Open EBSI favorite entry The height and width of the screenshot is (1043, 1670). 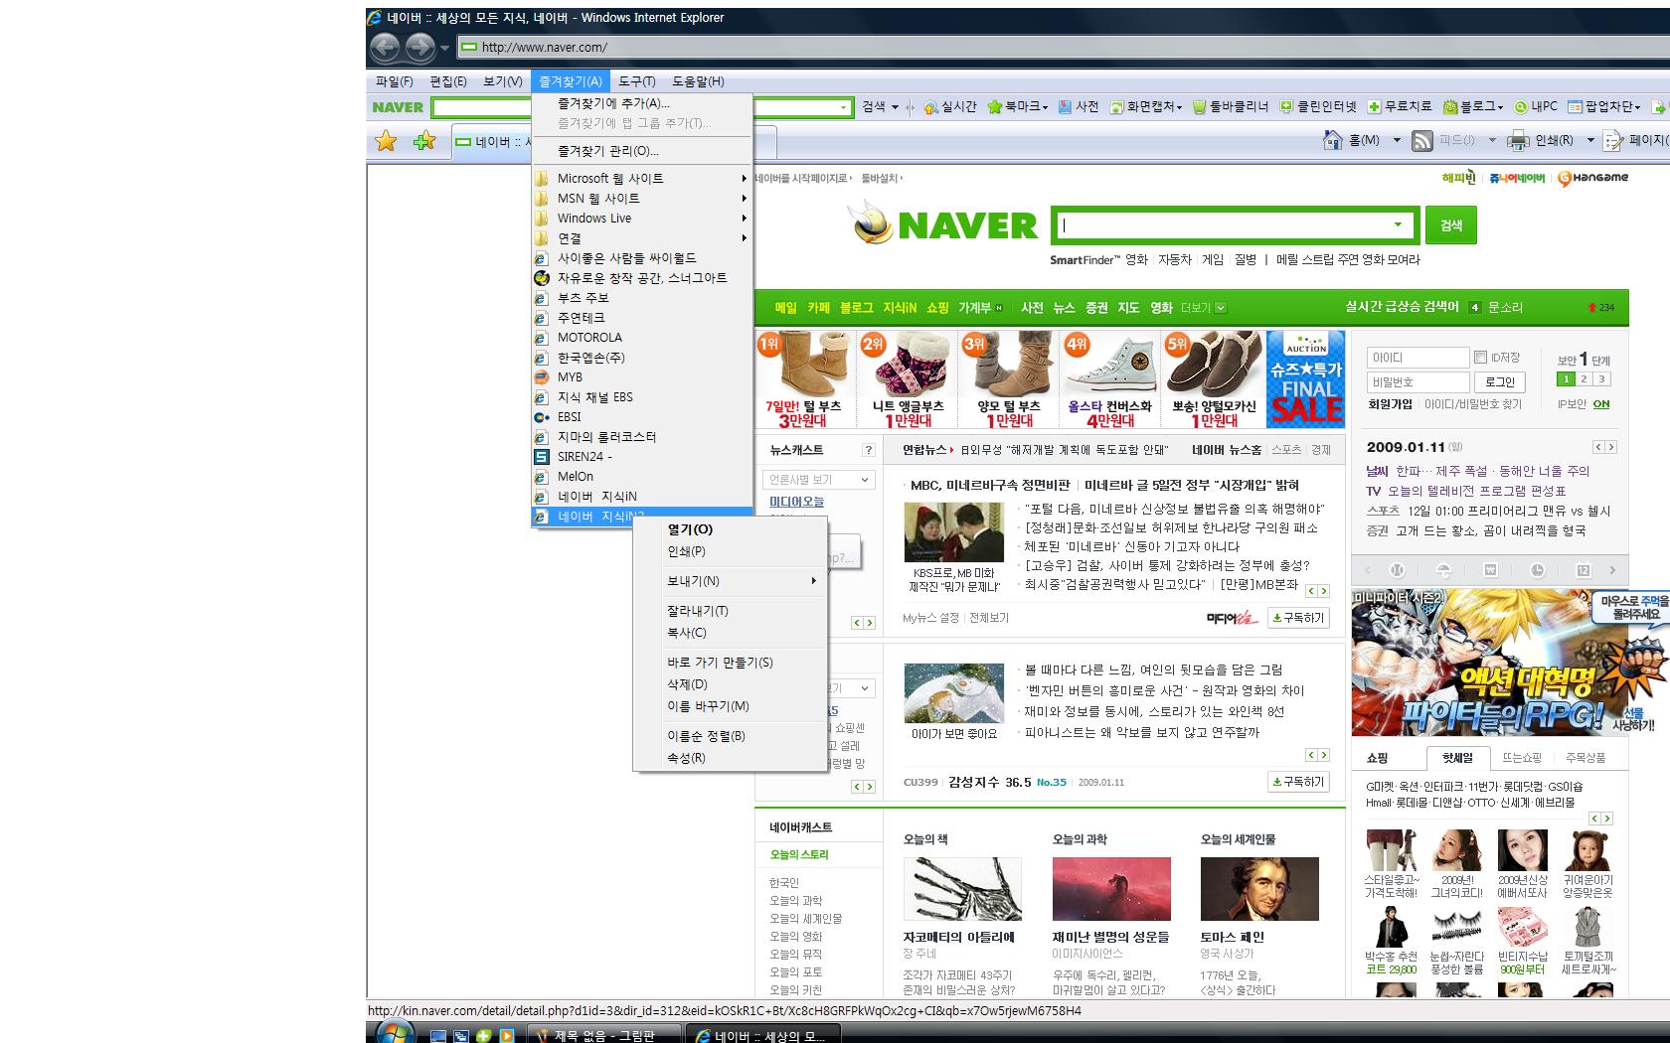[x=642, y=417]
